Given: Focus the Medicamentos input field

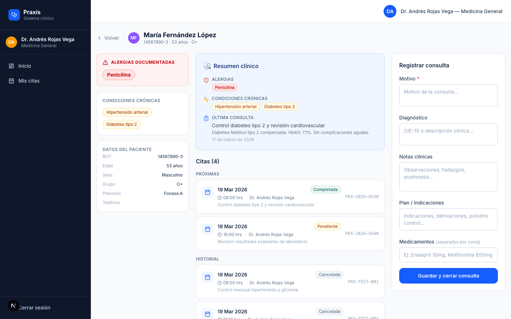Looking at the screenshot, I should pyautogui.click(x=448, y=255).
